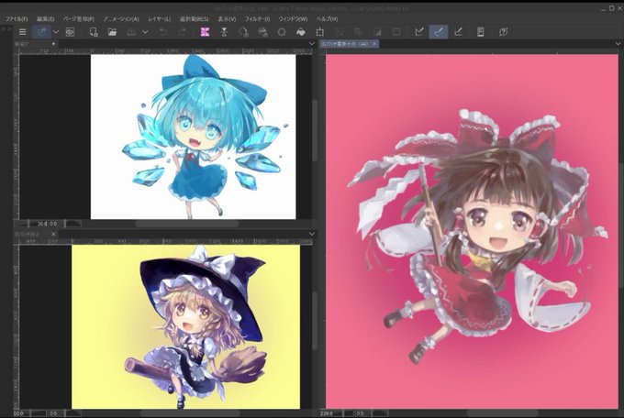
Task: Open the 編集(E) menu
Action: pos(46,18)
